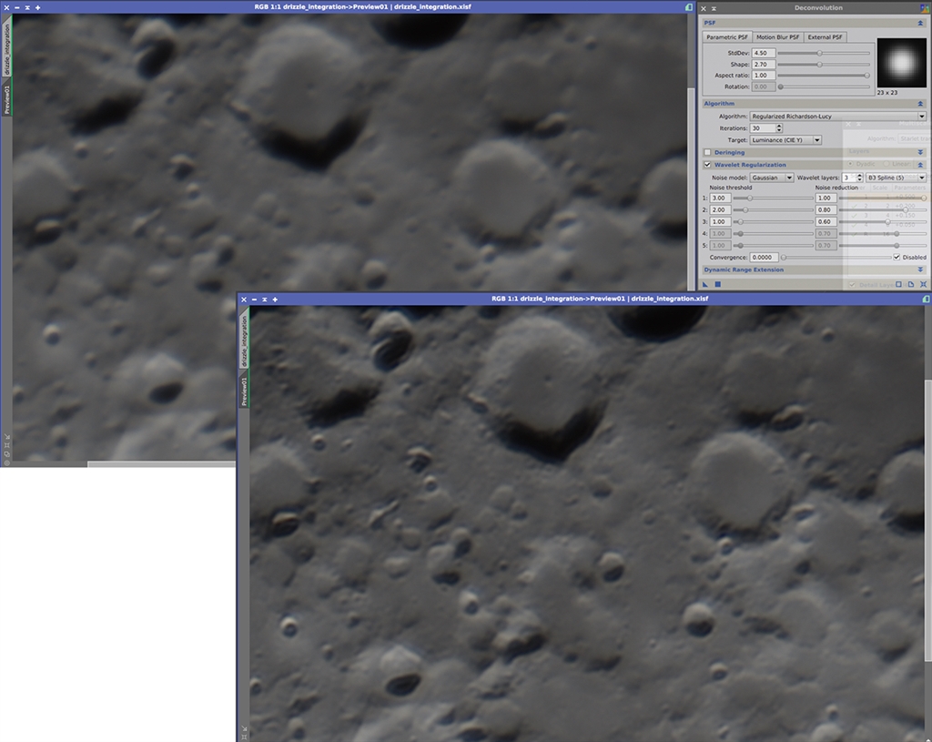This screenshot has height=742, width=932.
Task: Click the plus icon in back image window title bar
Action: 38,7
